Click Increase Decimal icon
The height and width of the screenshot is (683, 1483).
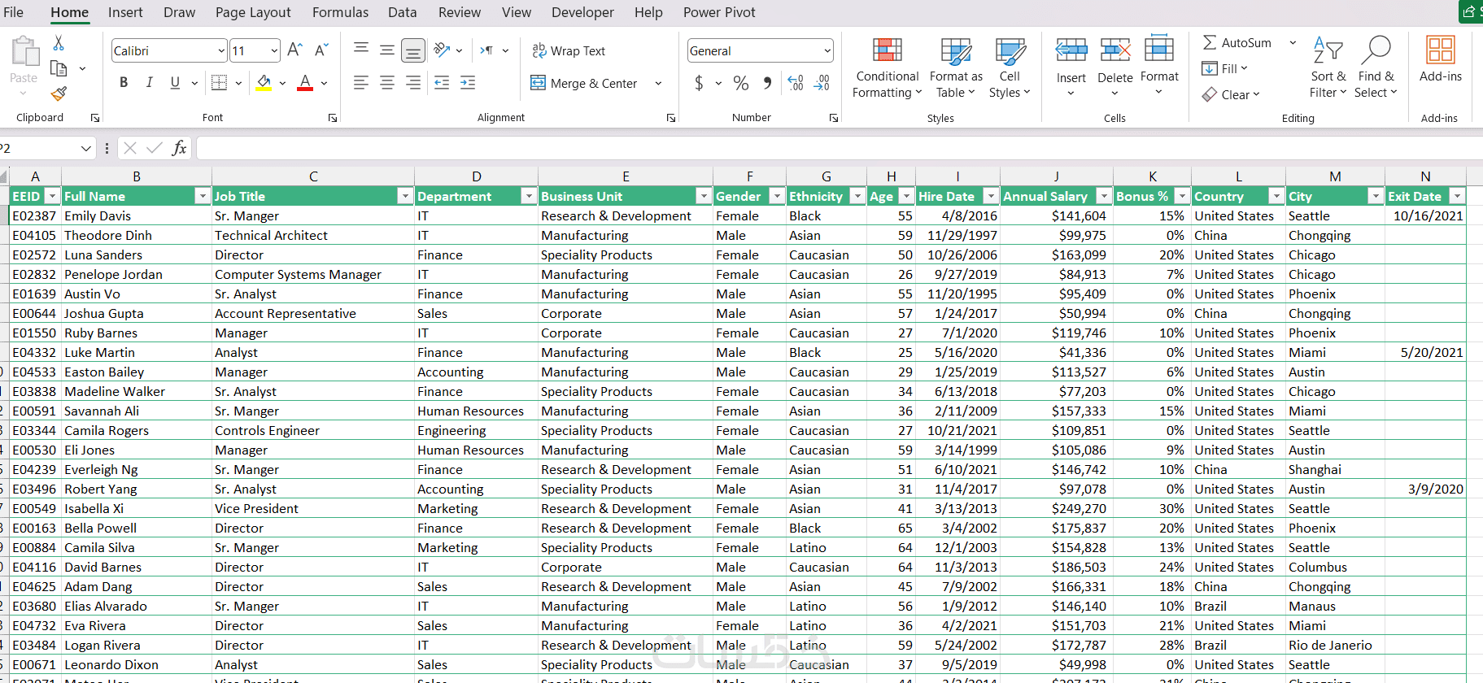(796, 83)
